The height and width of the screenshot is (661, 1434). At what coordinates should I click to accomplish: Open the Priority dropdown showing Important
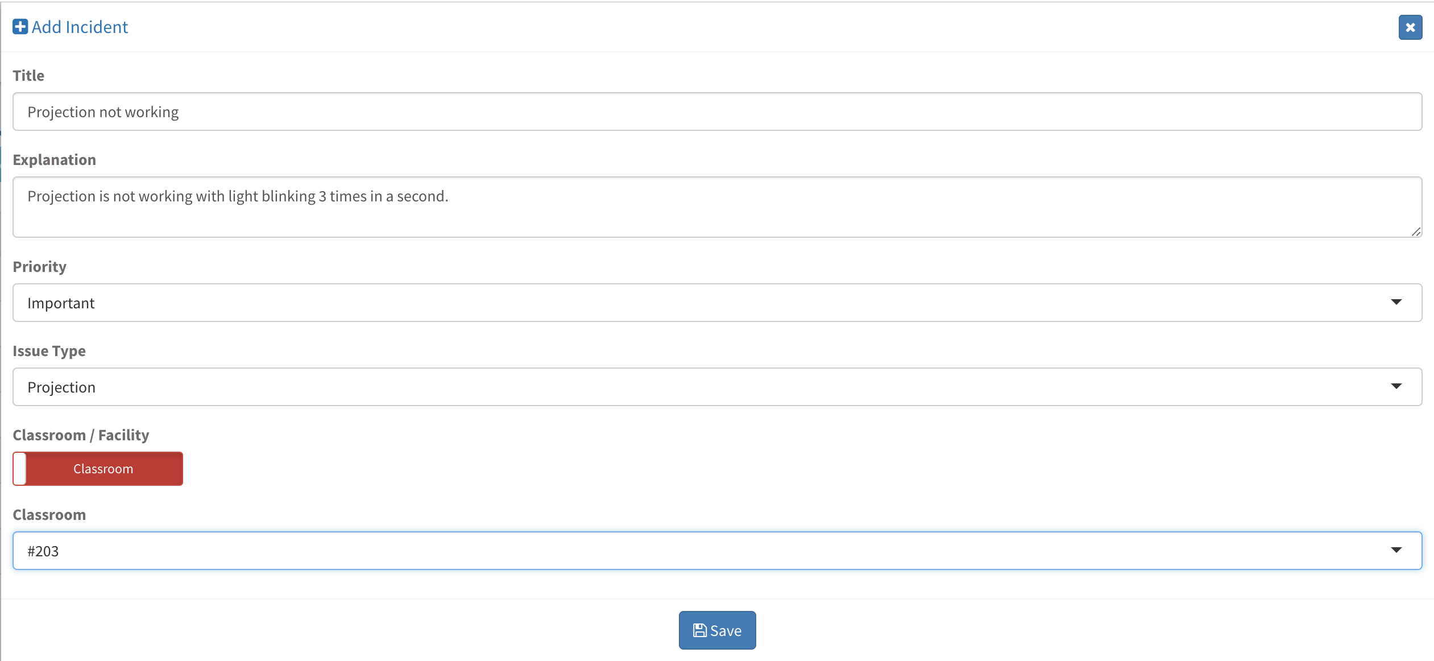(x=716, y=303)
